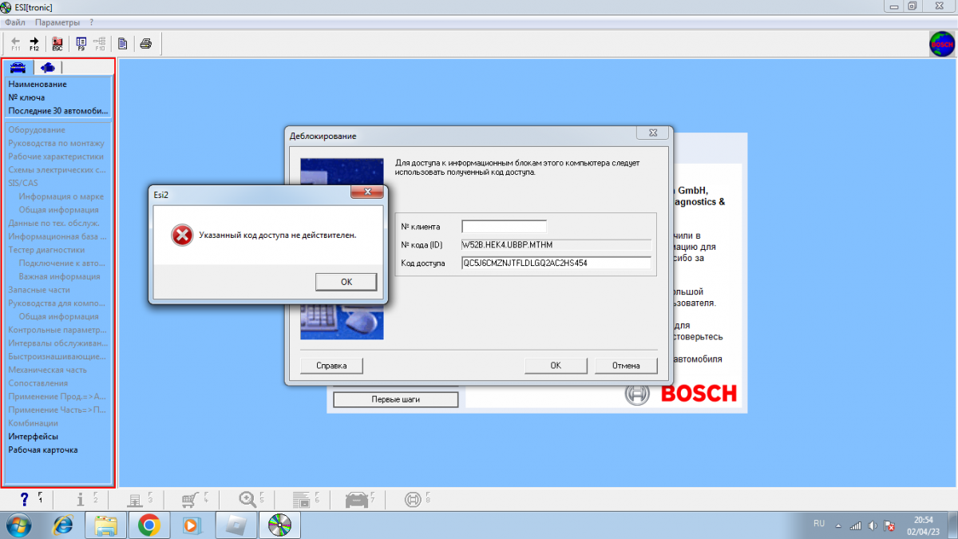Click the F8 Bosch armature icon
The image size is (958, 539).
[x=414, y=500]
